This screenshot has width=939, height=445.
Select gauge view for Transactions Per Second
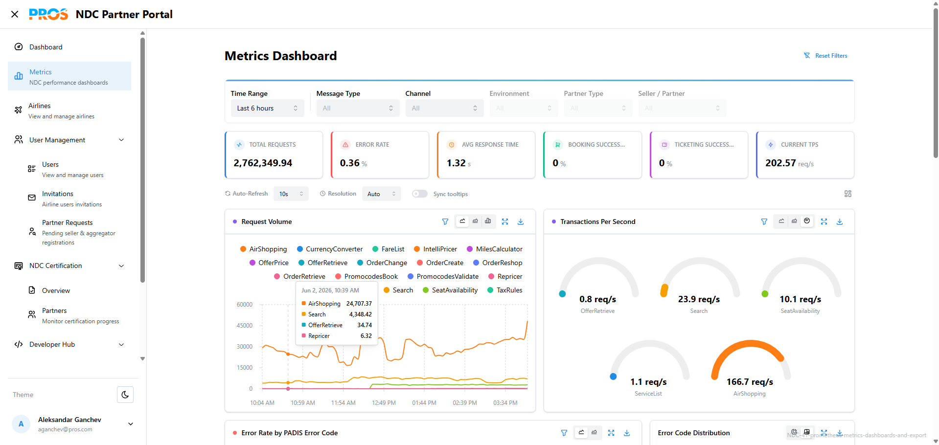tap(807, 221)
